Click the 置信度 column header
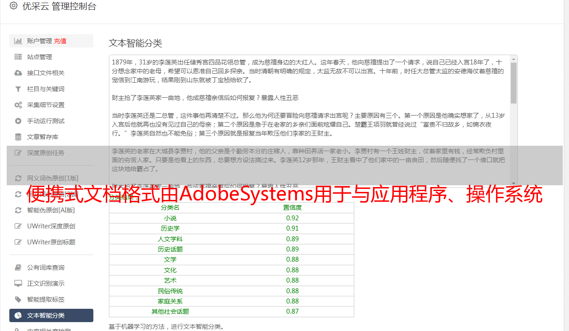This screenshot has height=331, width=569. (293, 207)
